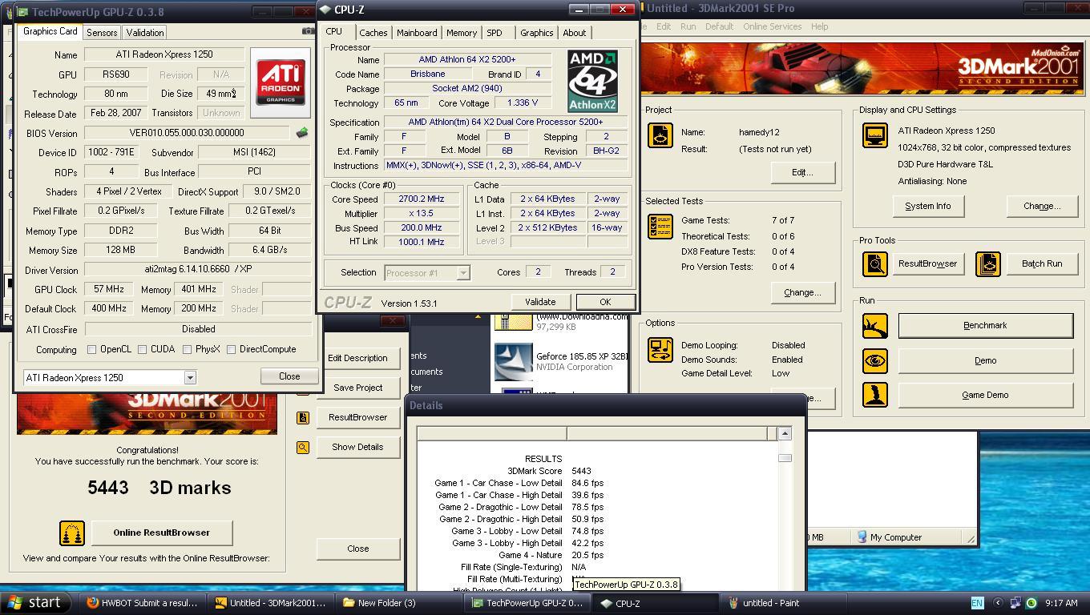
Task: Click the language EN indicator in the tray
Action: (977, 603)
